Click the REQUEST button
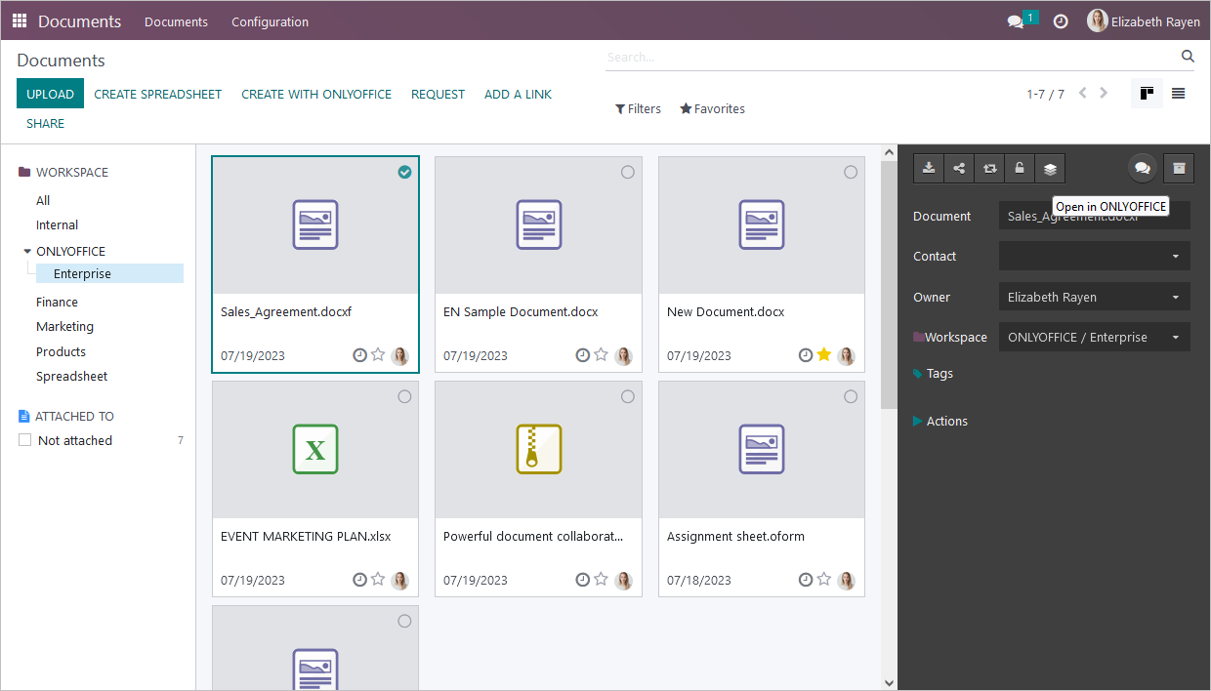The height and width of the screenshot is (691, 1211). (438, 94)
